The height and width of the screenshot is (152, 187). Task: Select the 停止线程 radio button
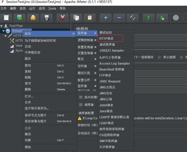coord(159,57)
